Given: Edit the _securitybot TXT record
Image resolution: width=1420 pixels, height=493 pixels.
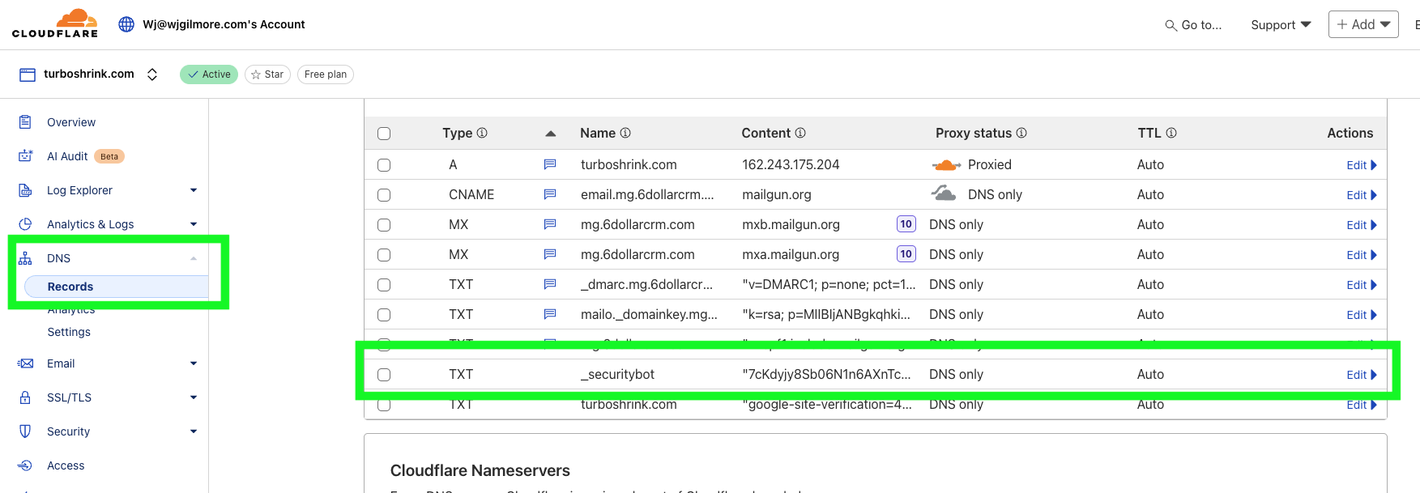Looking at the screenshot, I should tap(1362, 375).
